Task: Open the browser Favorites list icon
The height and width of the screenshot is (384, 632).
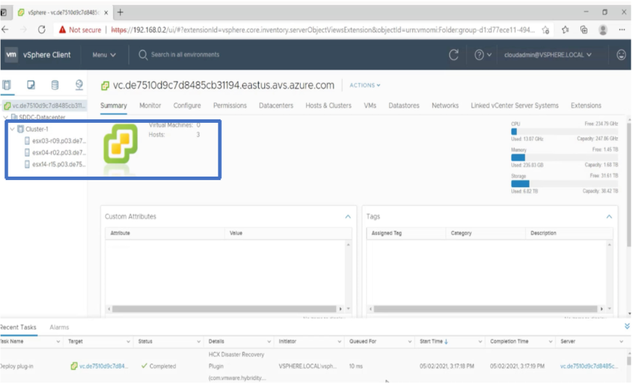Action: coord(565,29)
